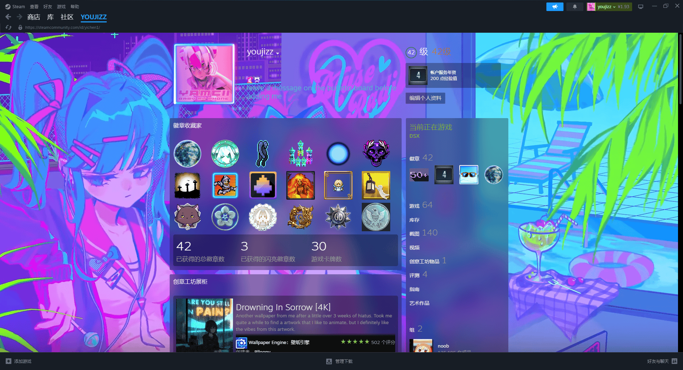Click the 编辑个人资料 button
The image size is (683, 370).
tap(425, 98)
